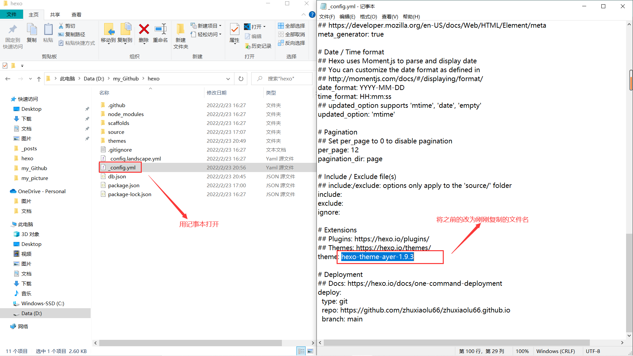
Task: Click Paste shortcut (粘贴快捷方式) item
Action: point(76,43)
